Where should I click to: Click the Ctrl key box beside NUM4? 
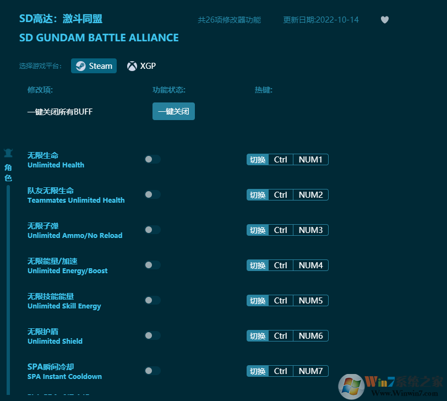point(281,265)
